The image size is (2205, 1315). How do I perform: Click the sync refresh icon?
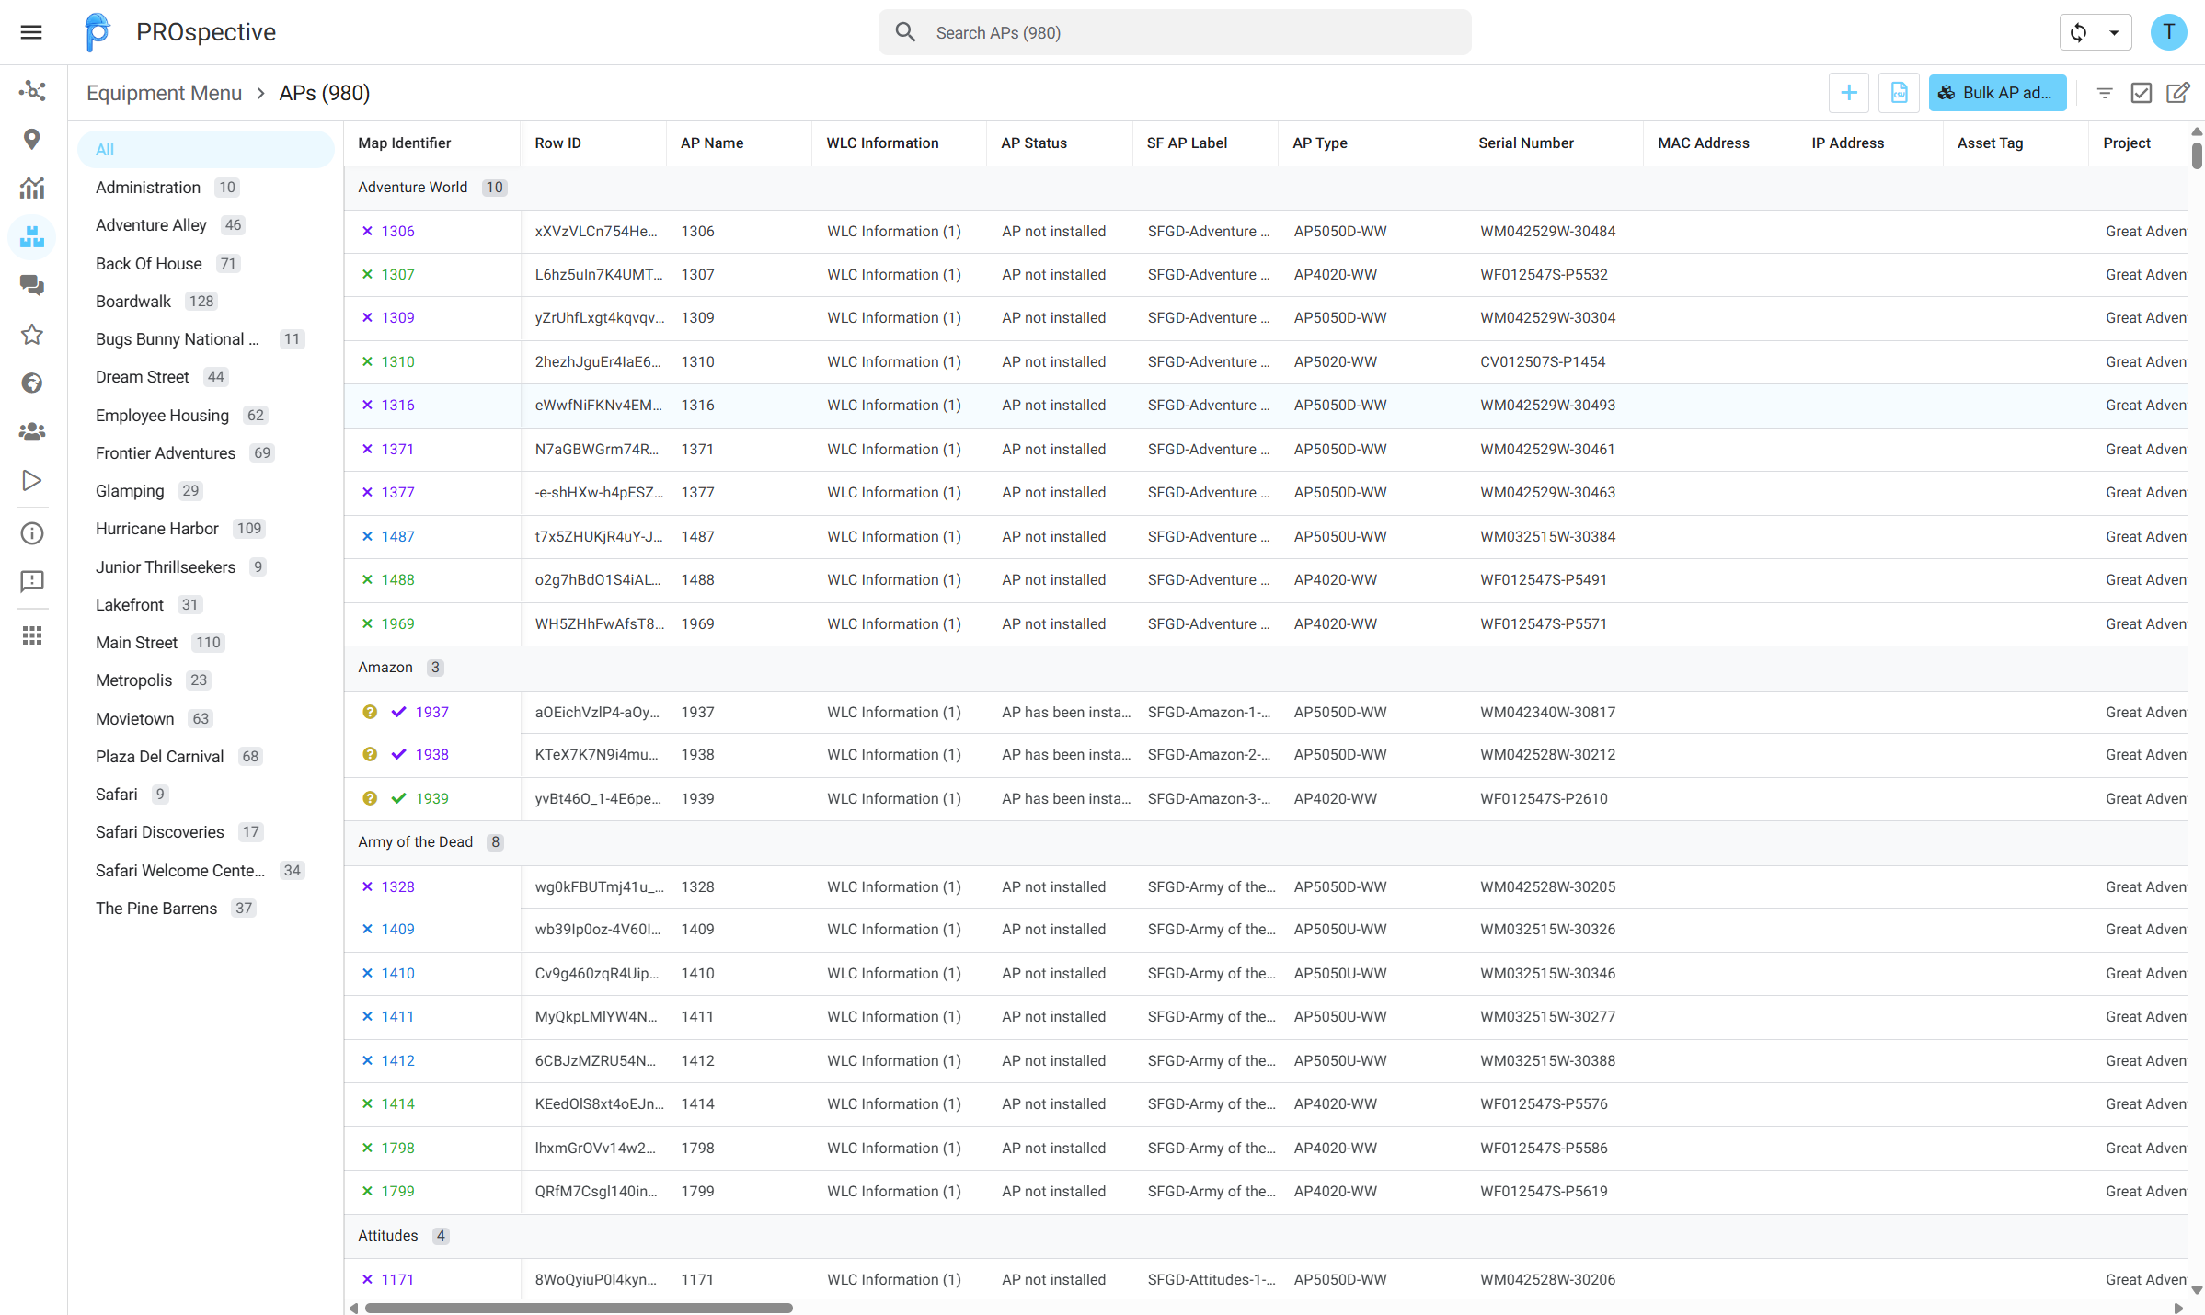[x=2078, y=32]
